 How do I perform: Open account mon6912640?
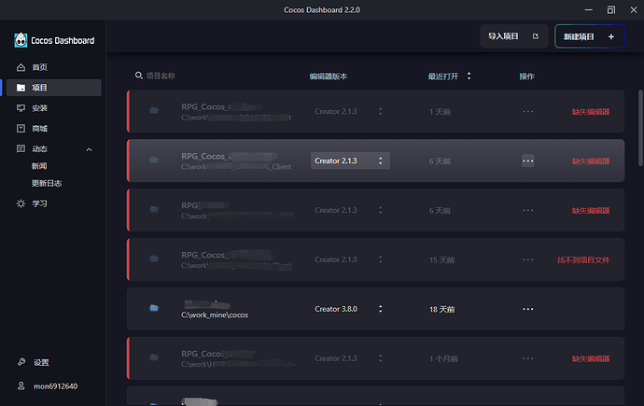tap(54, 386)
